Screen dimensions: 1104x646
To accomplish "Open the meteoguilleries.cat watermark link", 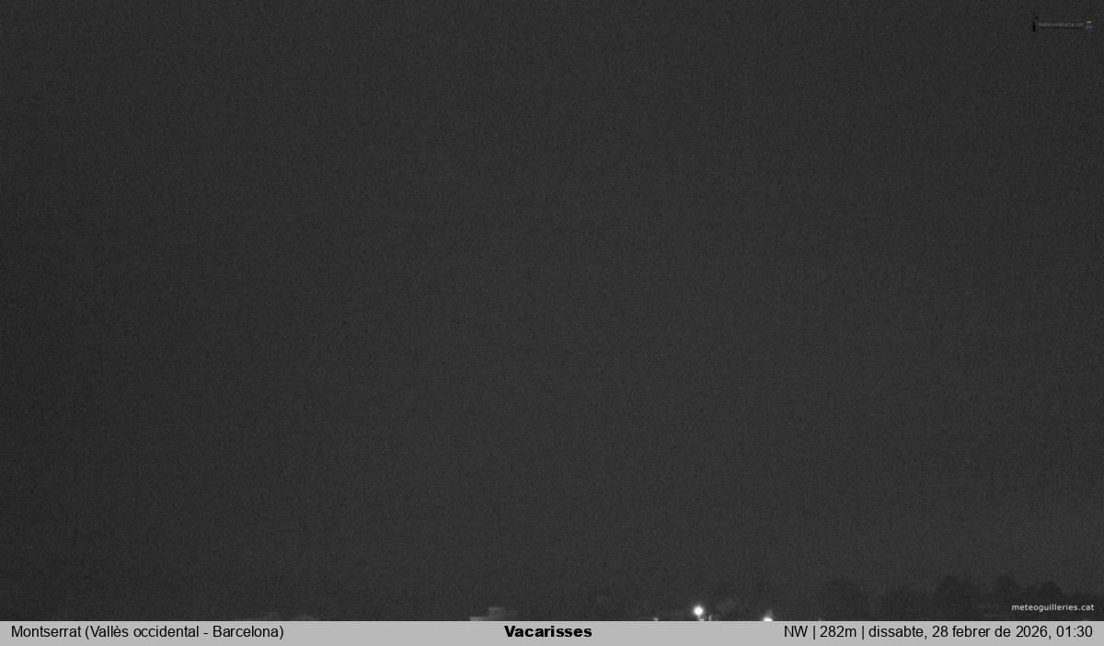I will [x=1052, y=607].
